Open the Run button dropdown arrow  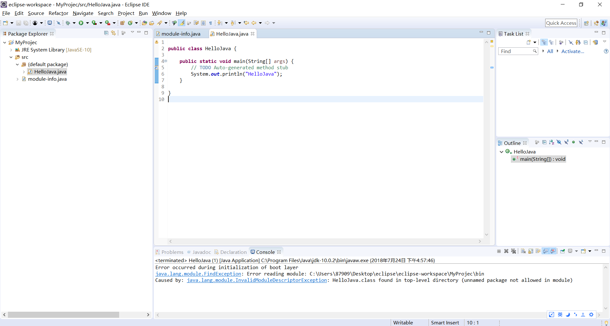point(87,23)
